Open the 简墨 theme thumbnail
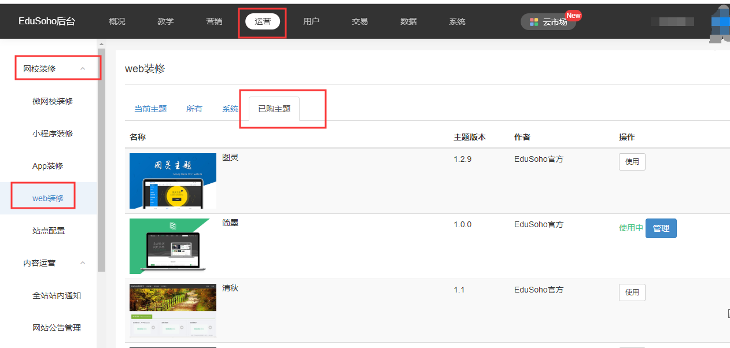The image size is (730, 348). point(172,246)
